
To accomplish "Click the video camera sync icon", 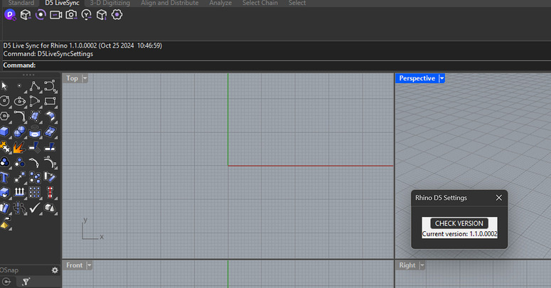I will click(x=56, y=15).
